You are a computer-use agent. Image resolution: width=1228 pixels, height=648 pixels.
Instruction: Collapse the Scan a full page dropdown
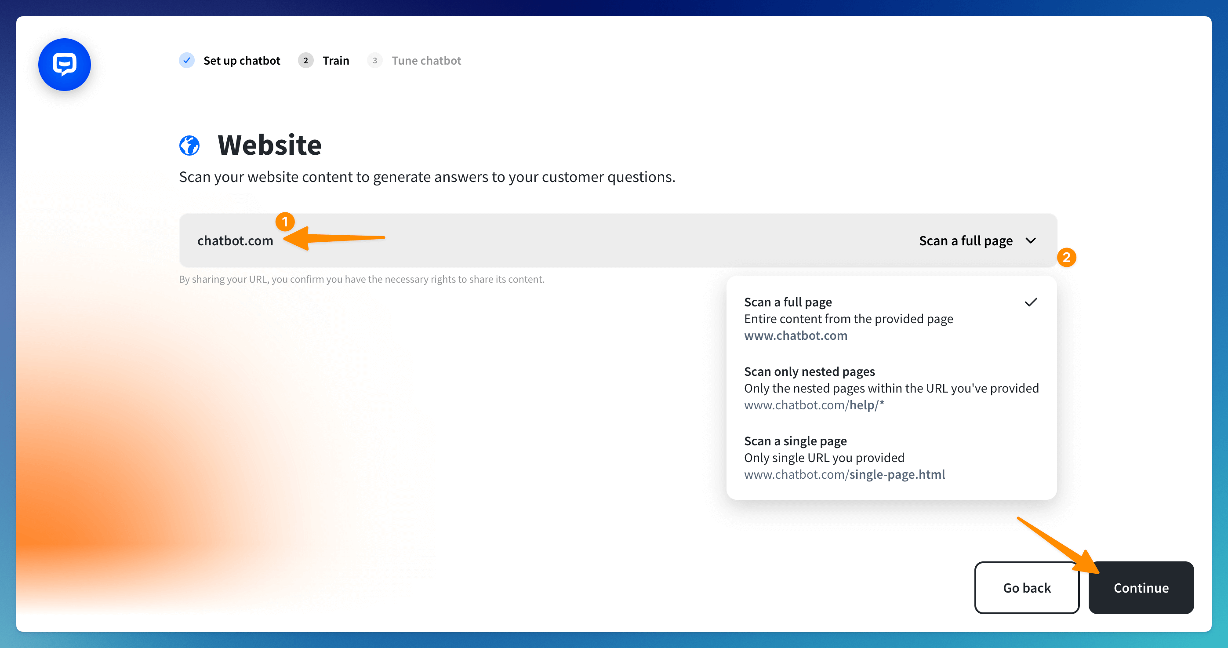[x=966, y=241]
